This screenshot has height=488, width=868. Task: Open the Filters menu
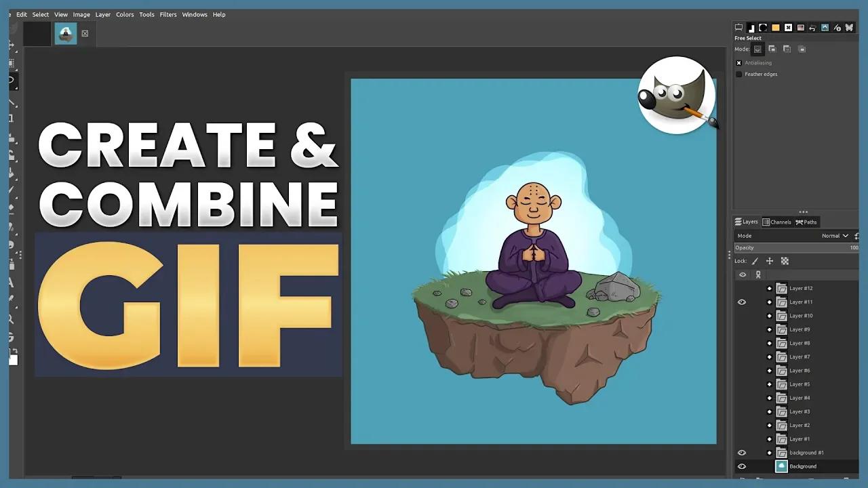tap(168, 14)
